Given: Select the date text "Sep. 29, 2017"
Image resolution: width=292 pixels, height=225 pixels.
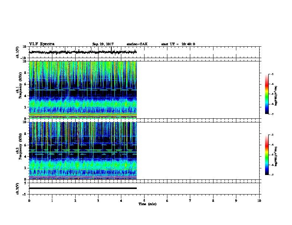Looking at the screenshot, I should 103,44.
